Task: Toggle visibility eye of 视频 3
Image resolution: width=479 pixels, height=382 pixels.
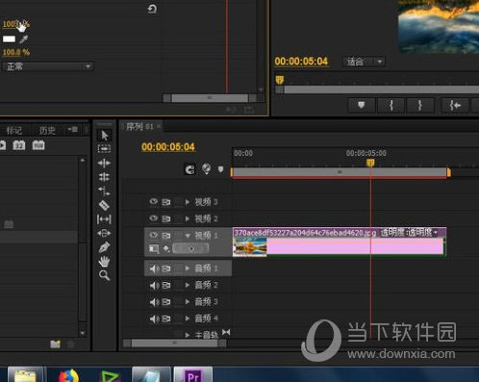Action: pos(154,201)
